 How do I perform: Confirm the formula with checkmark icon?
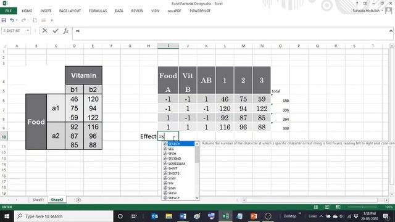(56, 31)
